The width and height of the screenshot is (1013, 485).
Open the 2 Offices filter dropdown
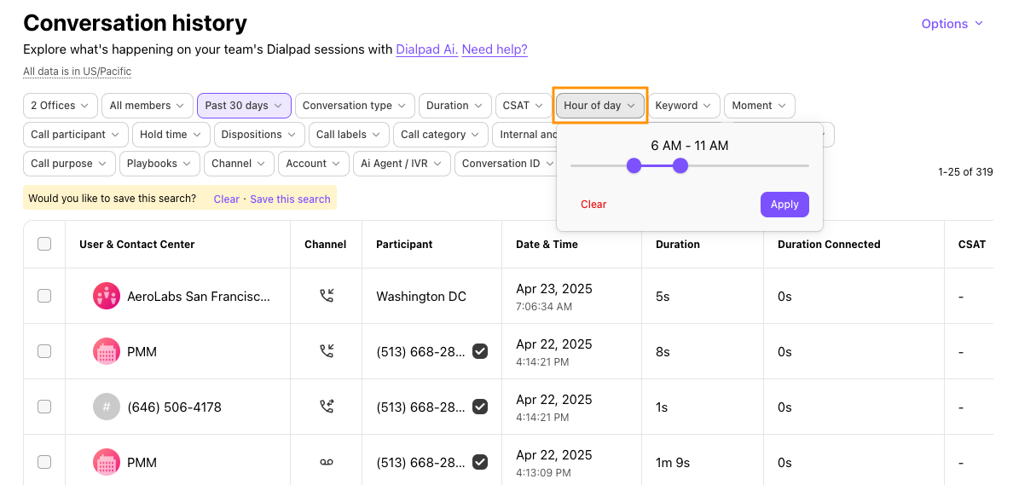(60, 105)
